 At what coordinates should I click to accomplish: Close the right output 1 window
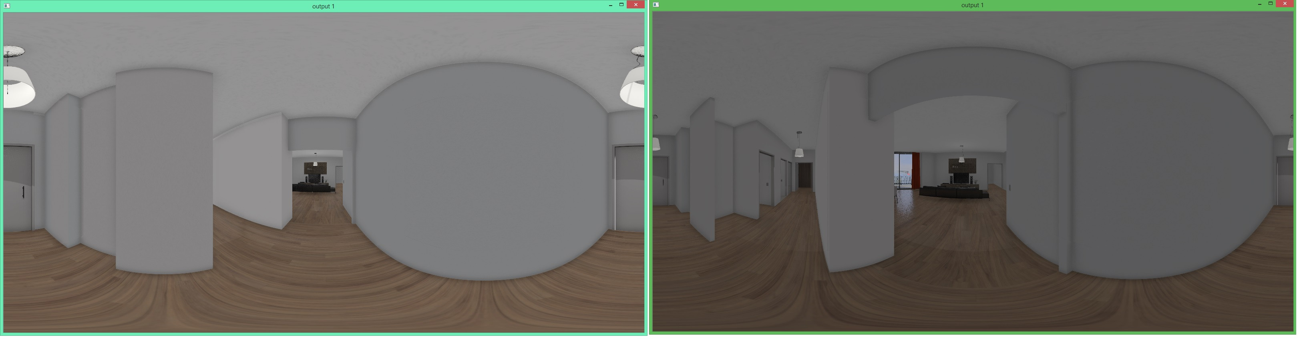click(x=1284, y=4)
